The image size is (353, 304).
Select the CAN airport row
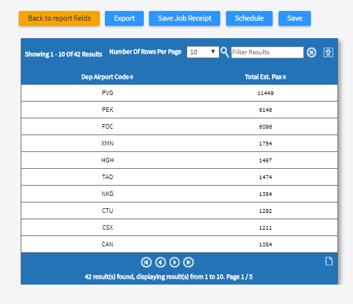(179, 244)
